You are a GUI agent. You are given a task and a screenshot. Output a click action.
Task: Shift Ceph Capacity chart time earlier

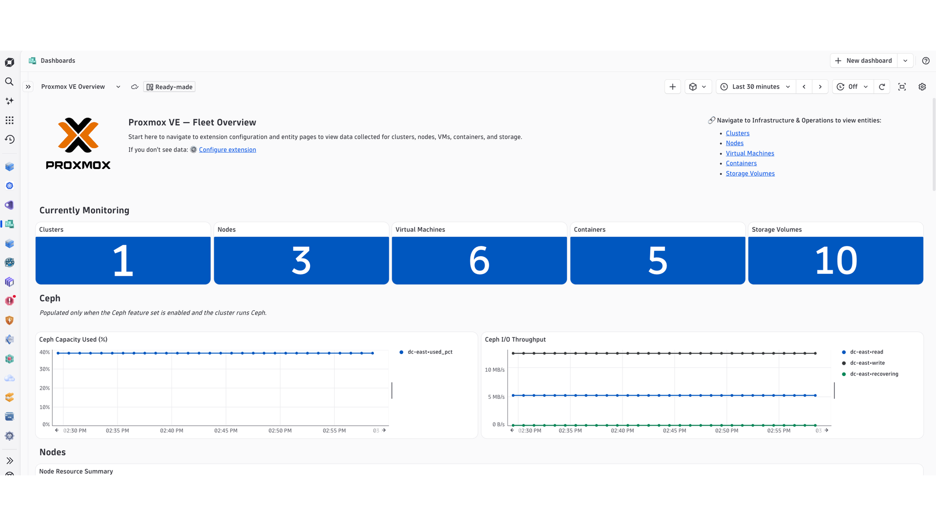coord(57,431)
